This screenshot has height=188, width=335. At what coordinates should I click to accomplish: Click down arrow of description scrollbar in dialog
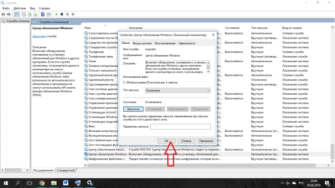208,72
